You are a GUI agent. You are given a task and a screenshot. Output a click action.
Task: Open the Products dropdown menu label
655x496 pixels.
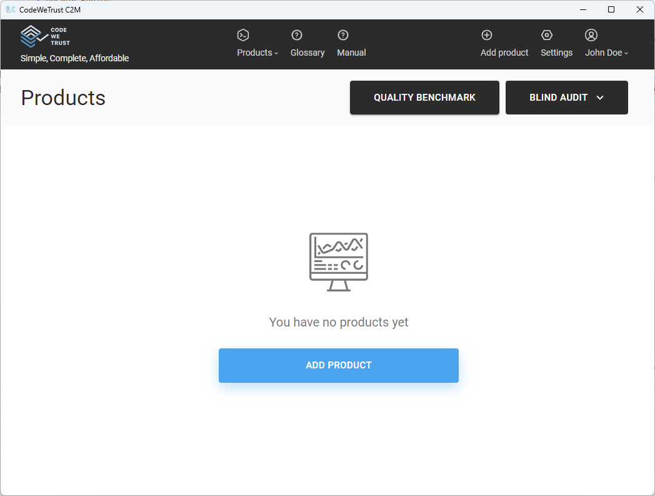[x=257, y=53]
